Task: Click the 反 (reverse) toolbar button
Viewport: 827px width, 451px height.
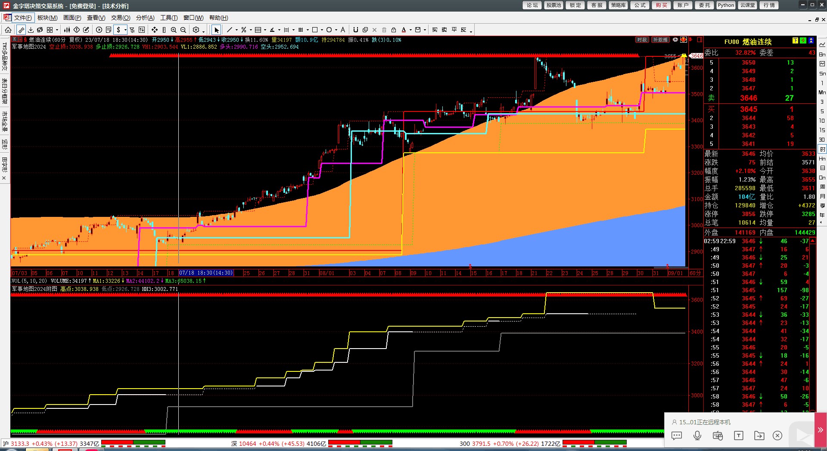Action: coord(463,30)
